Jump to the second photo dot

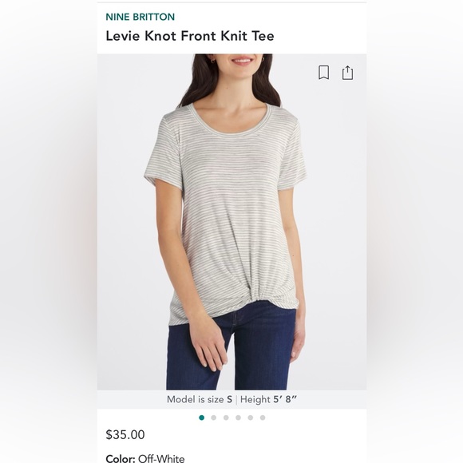pyautogui.click(x=214, y=417)
